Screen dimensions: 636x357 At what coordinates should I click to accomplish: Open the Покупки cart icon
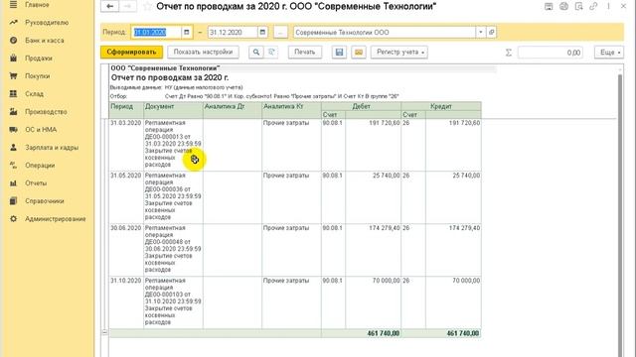13,76
